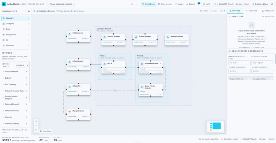Click the Export button
This screenshot has height=143, width=276.
(x=190, y=4)
